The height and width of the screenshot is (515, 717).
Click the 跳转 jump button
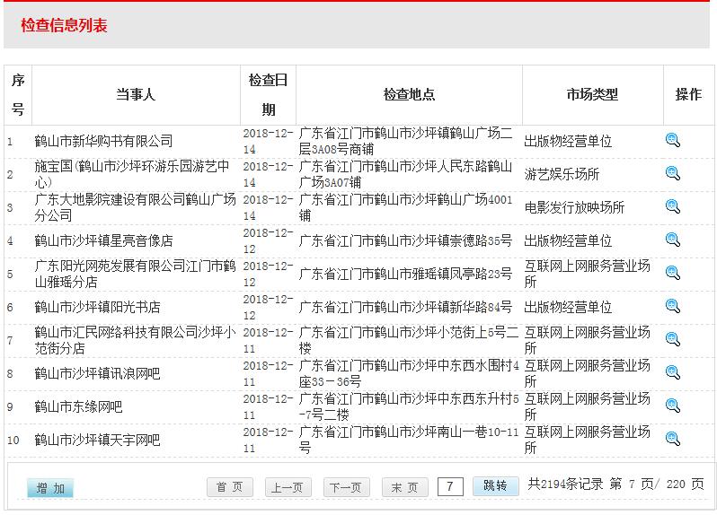coord(495,486)
